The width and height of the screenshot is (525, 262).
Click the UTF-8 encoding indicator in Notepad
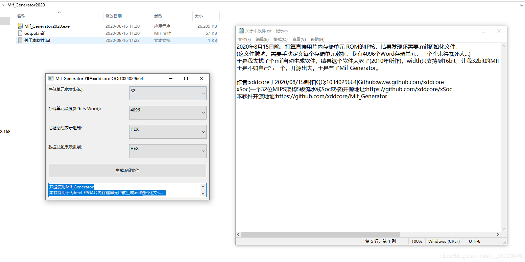tap(474, 241)
